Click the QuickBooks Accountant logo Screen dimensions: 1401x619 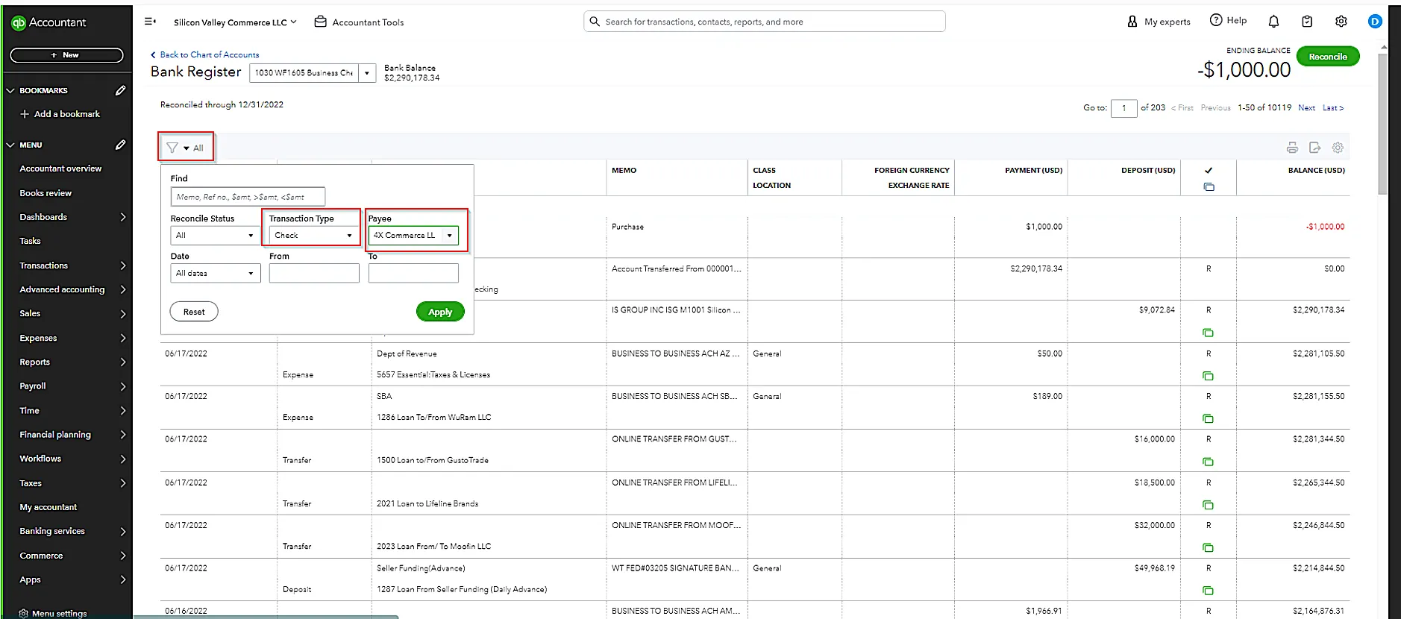click(48, 22)
